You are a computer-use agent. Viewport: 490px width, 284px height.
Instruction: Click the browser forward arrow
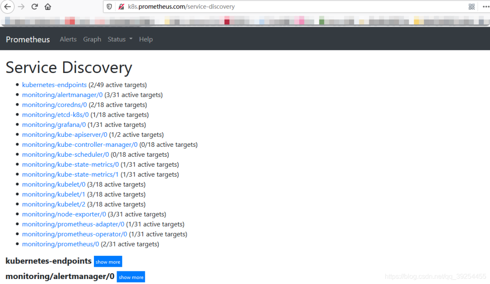[21, 6]
